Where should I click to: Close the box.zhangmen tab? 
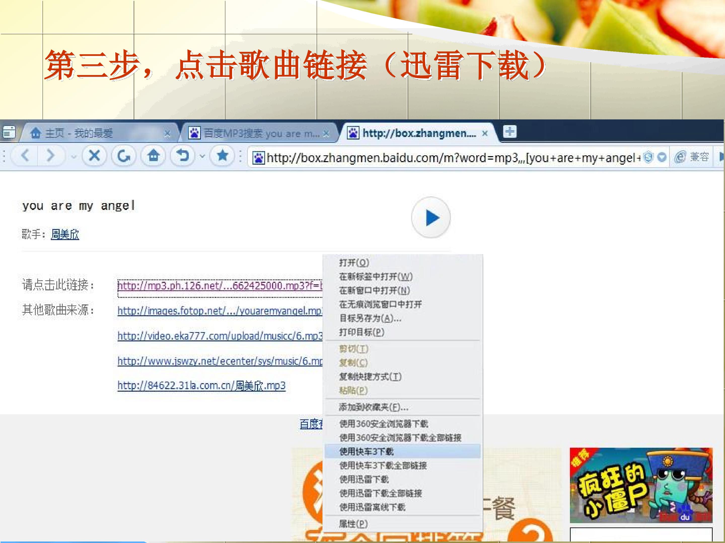point(485,133)
